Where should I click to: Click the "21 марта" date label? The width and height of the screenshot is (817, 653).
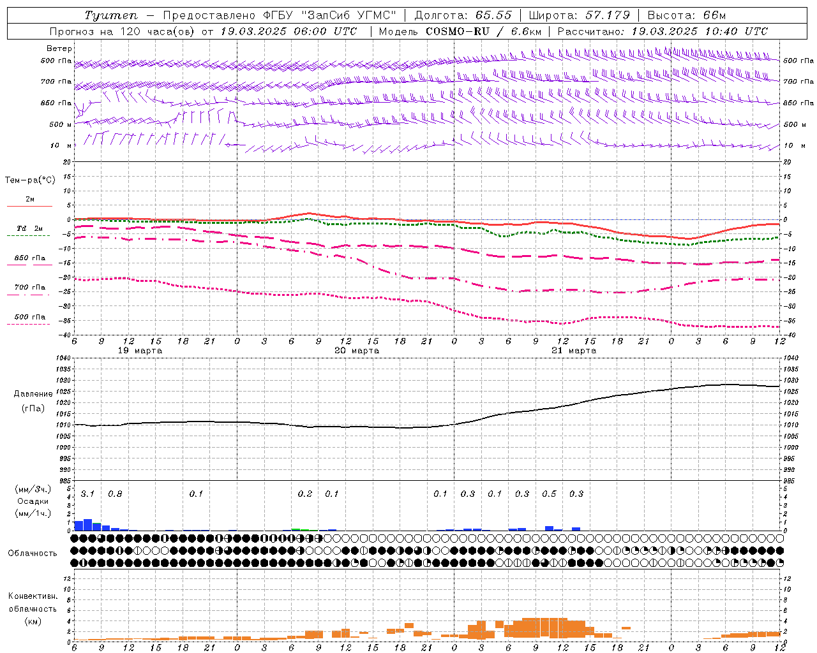tap(574, 351)
